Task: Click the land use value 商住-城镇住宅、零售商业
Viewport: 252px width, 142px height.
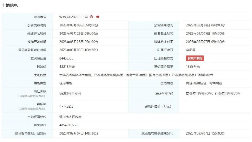Action: (x=204, y=83)
